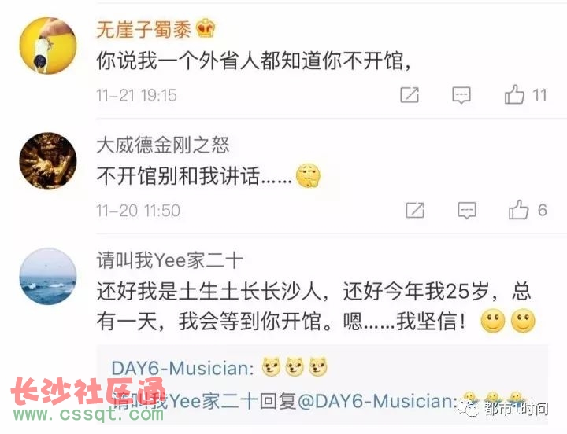
Task: Tap forward icon on 大威德金刚之怒's comment
Action: click(415, 210)
